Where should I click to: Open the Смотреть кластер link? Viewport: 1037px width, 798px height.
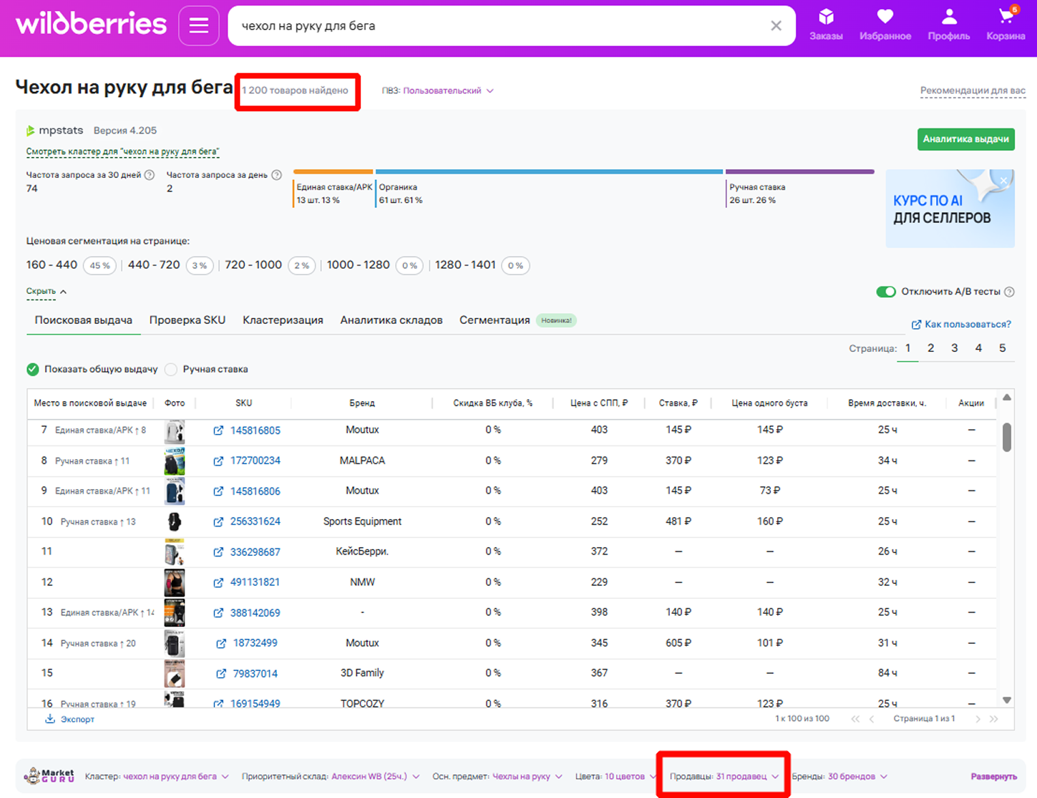pyautogui.click(x=123, y=151)
